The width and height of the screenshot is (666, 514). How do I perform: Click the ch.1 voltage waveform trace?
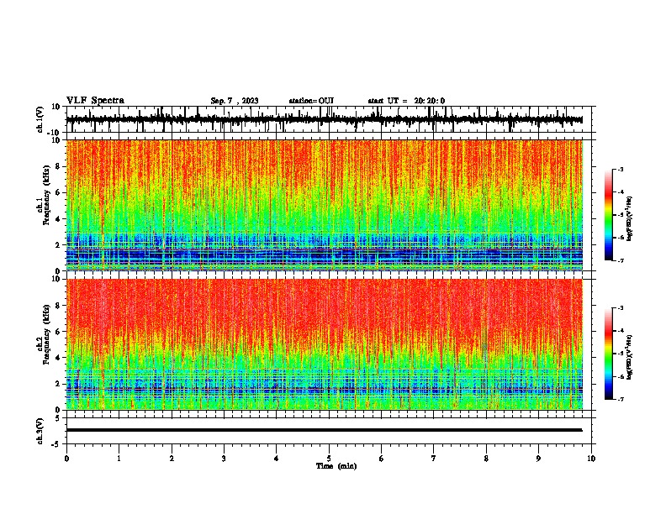[x=324, y=119]
